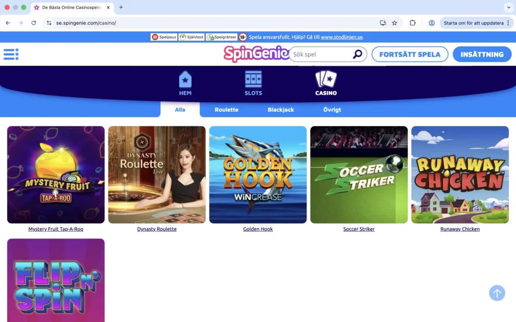Click the INSÄTTNING deposit button
Screen dimensions: 516x322
pos(482,54)
